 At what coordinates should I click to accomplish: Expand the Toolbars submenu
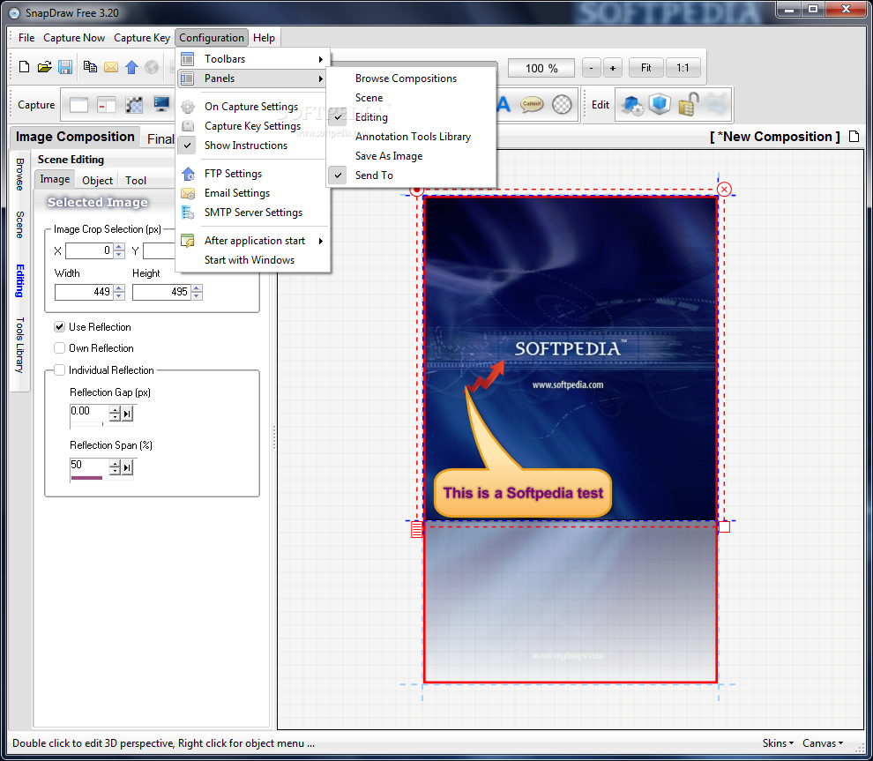(253, 59)
